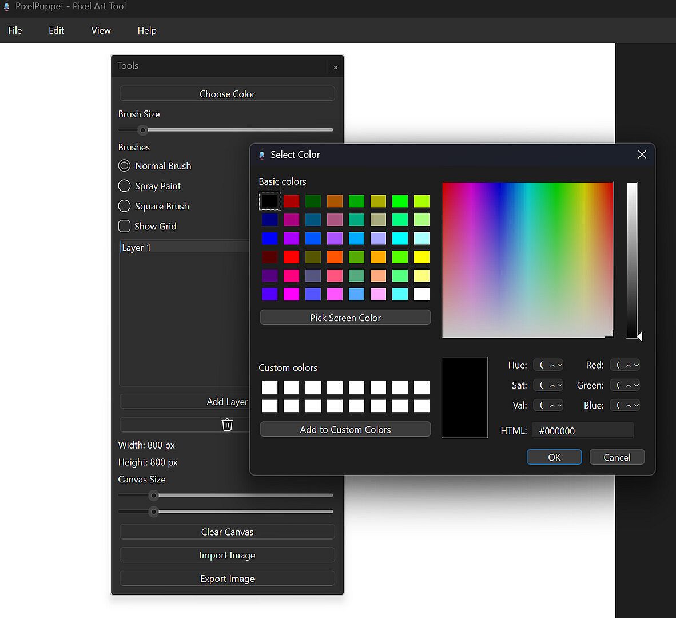Pick the white swatch in Basic colors
The height and width of the screenshot is (618, 676).
(421, 294)
